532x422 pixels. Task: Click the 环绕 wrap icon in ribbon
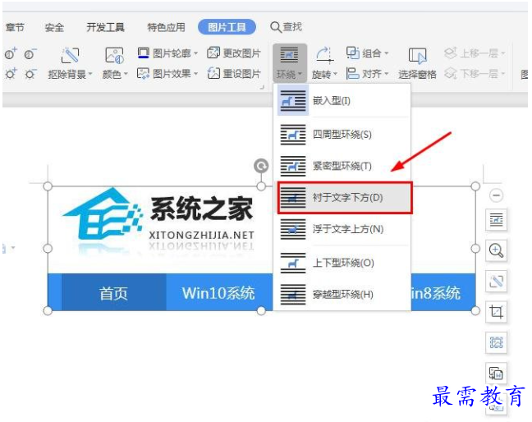[290, 55]
